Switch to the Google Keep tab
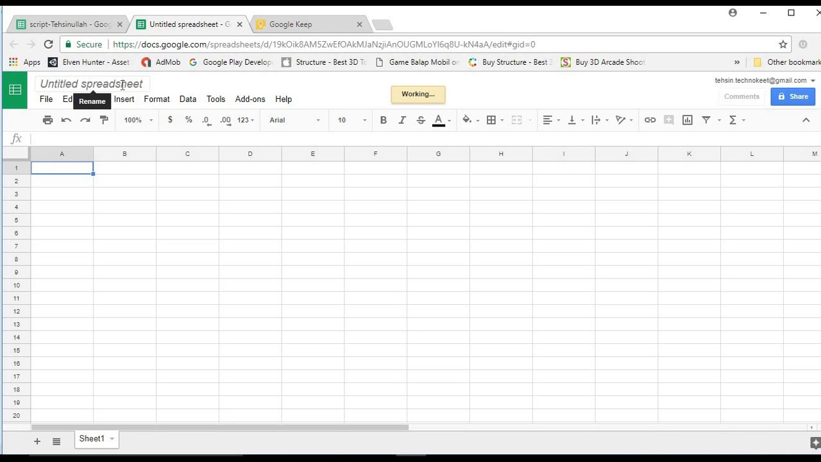 [301, 24]
